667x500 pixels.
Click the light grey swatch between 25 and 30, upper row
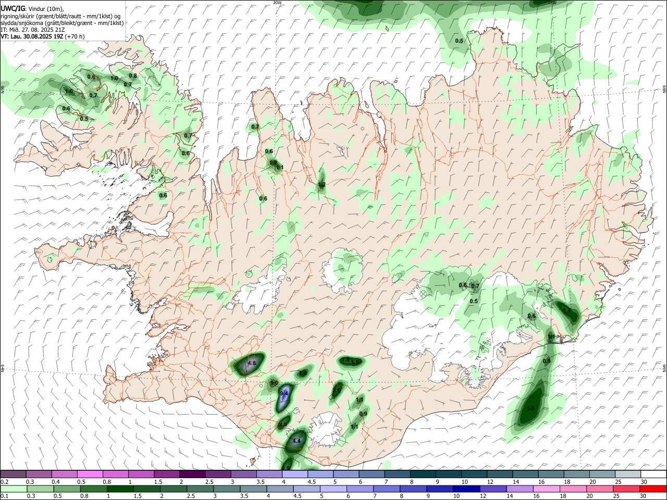point(628,474)
